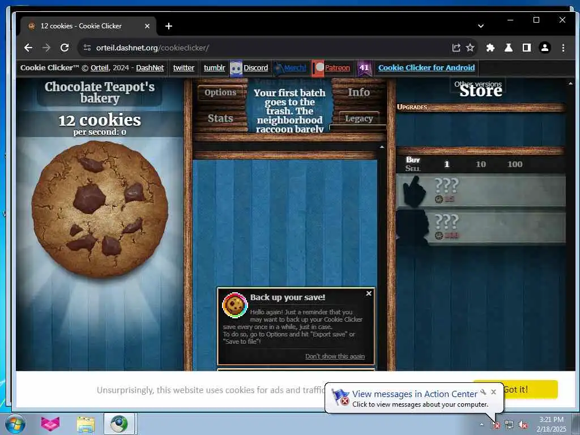Toggle the browser side panel icon

[x=527, y=48]
